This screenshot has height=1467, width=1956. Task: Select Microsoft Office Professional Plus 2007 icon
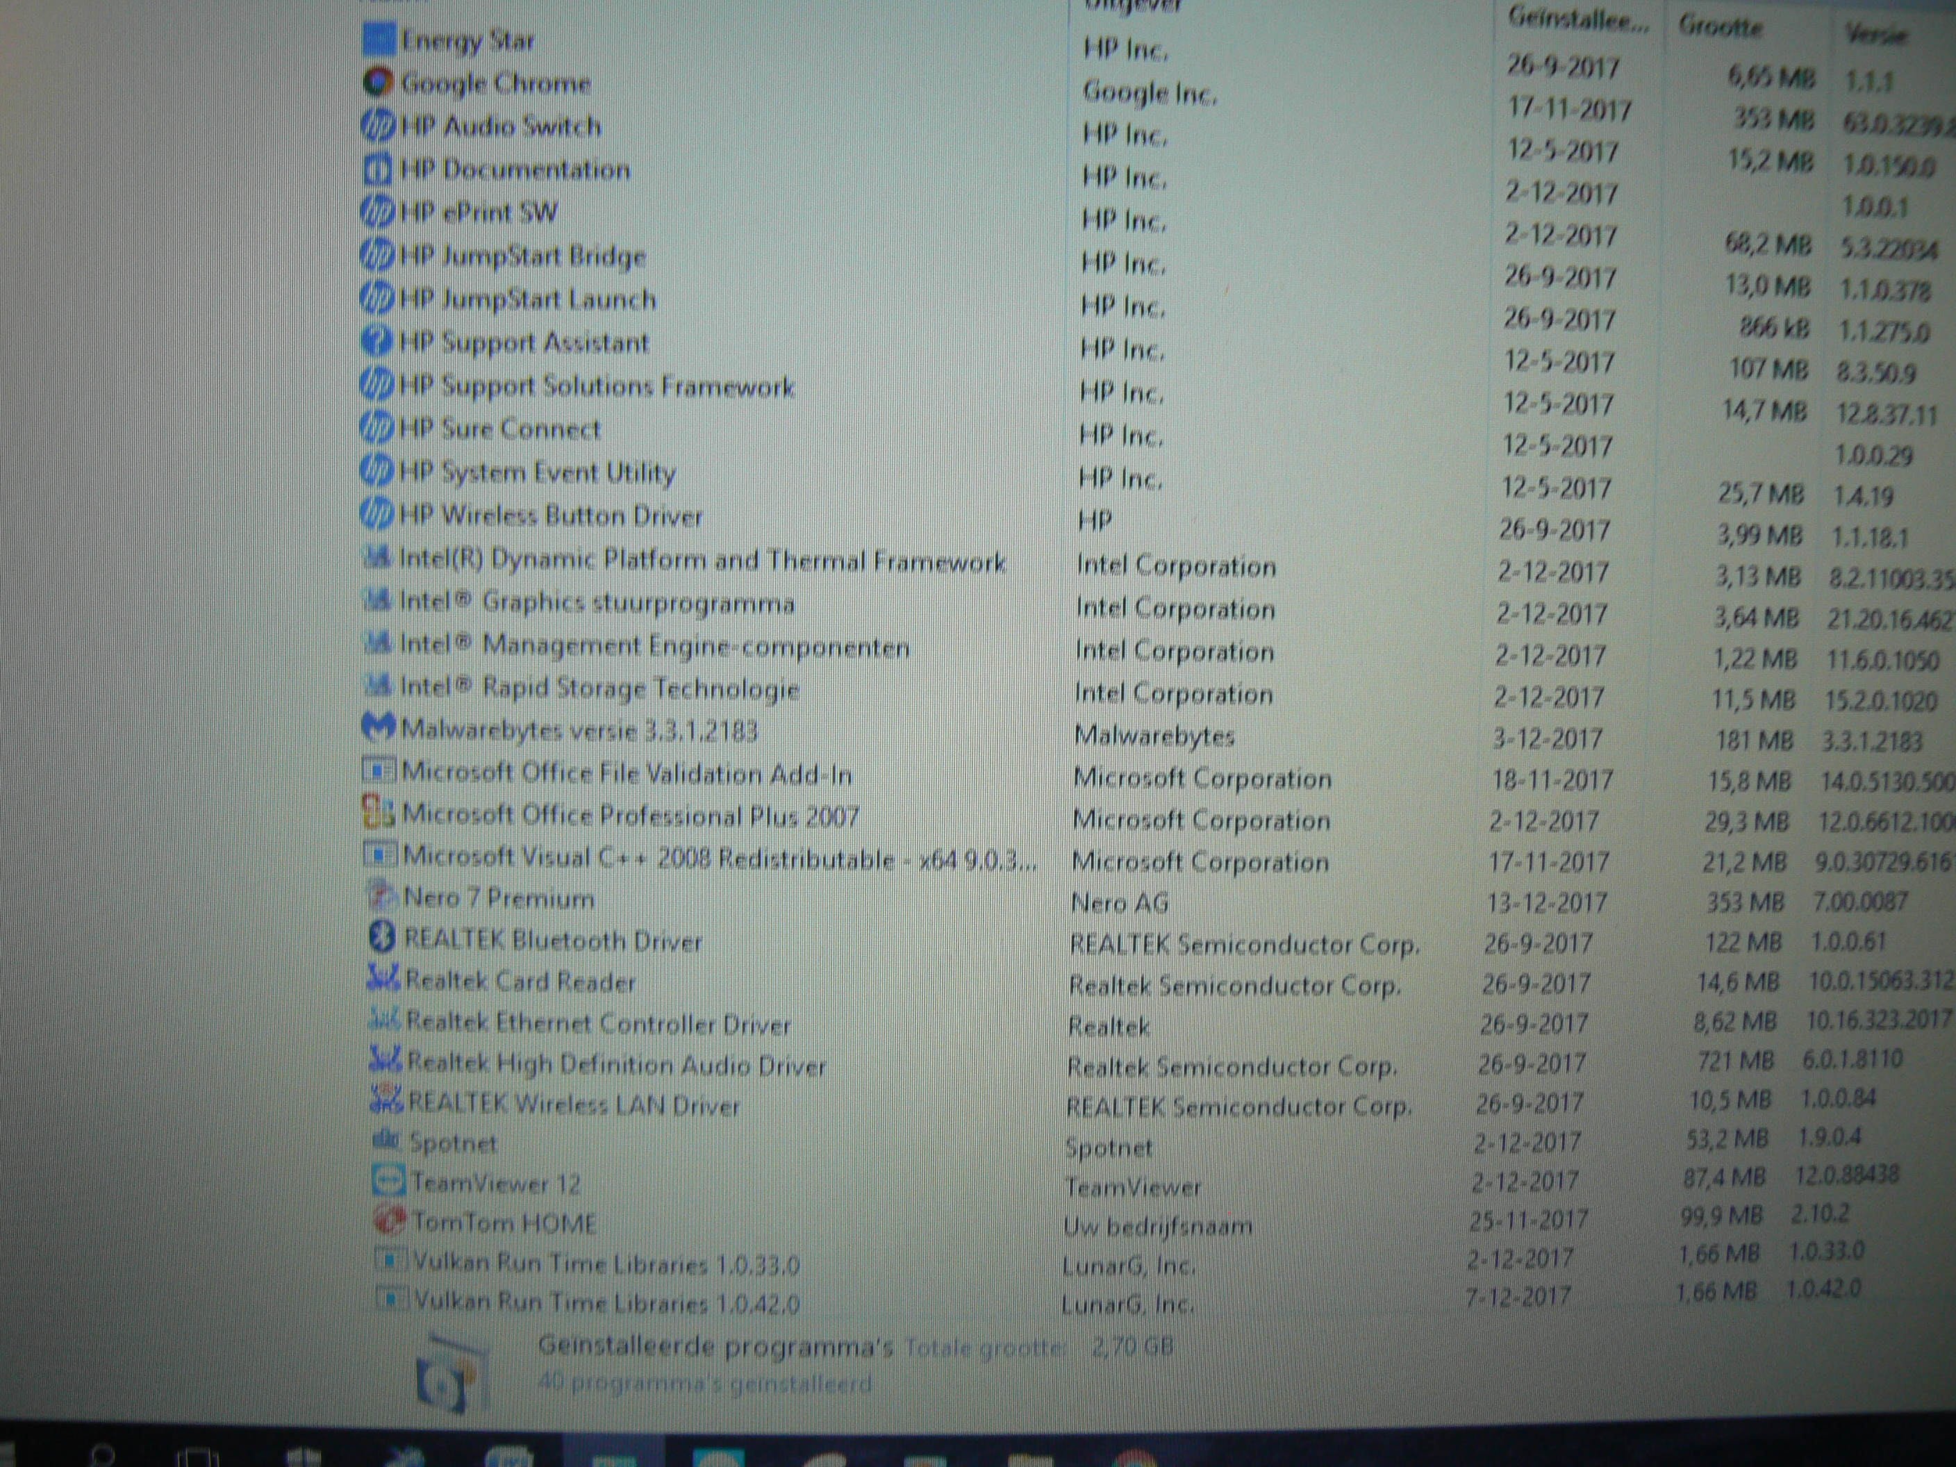(x=379, y=813)
